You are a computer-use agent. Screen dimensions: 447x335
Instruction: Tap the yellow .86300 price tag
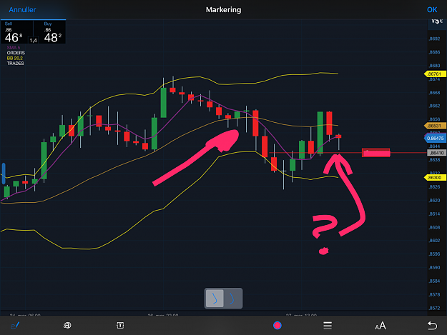435,178
